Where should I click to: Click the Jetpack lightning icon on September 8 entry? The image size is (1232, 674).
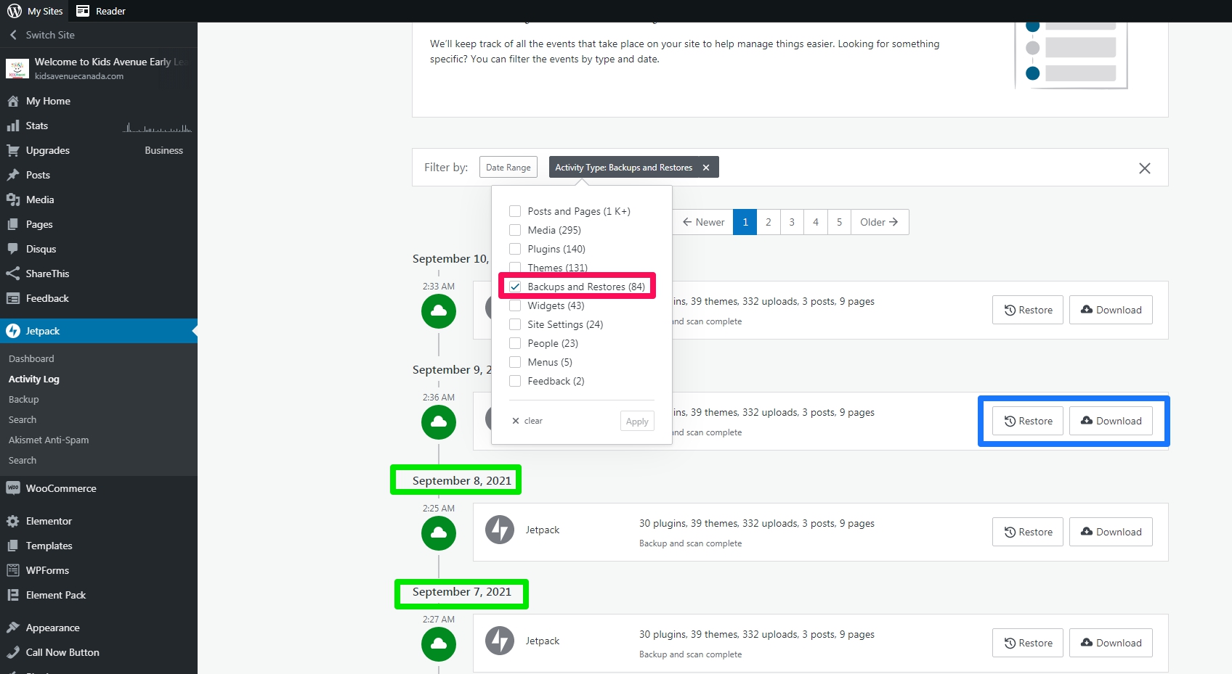(500, 530)
